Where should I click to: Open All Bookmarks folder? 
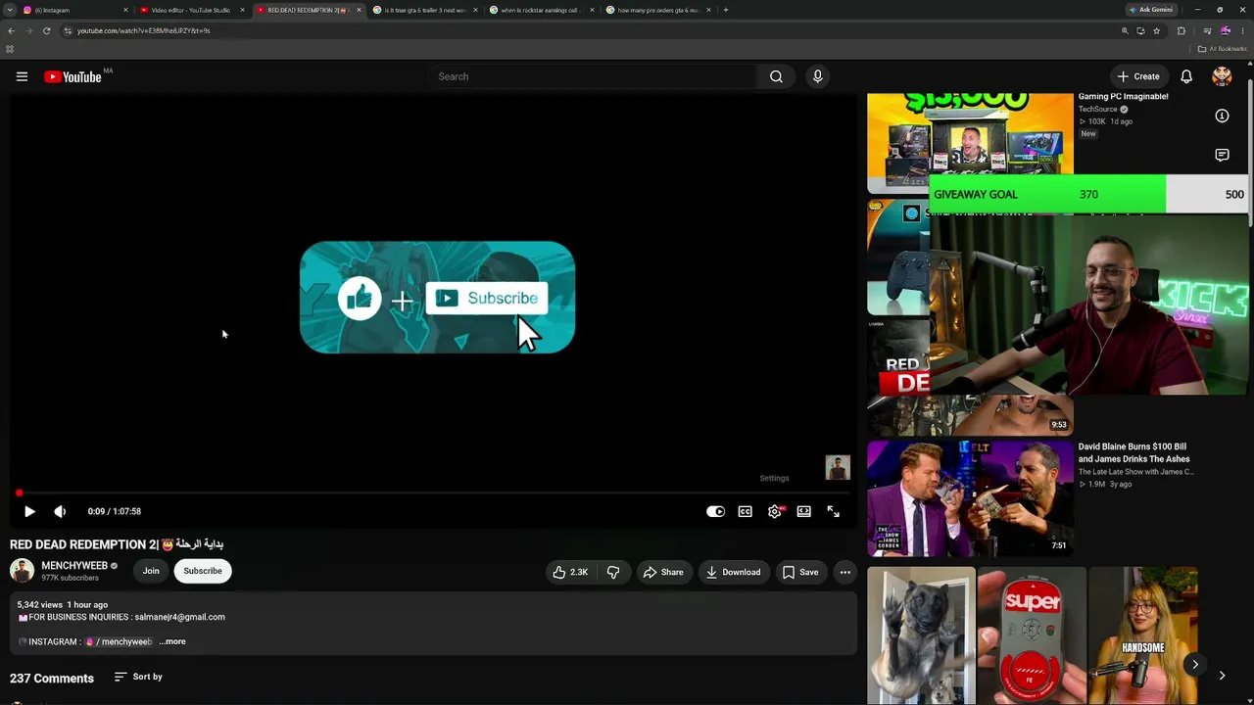pyautogui.click(x=1222, y=49)
